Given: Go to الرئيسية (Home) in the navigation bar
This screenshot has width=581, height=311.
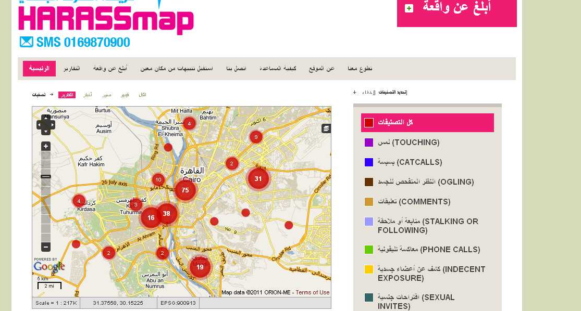Looking at the screenshot, I should (39, 69).
